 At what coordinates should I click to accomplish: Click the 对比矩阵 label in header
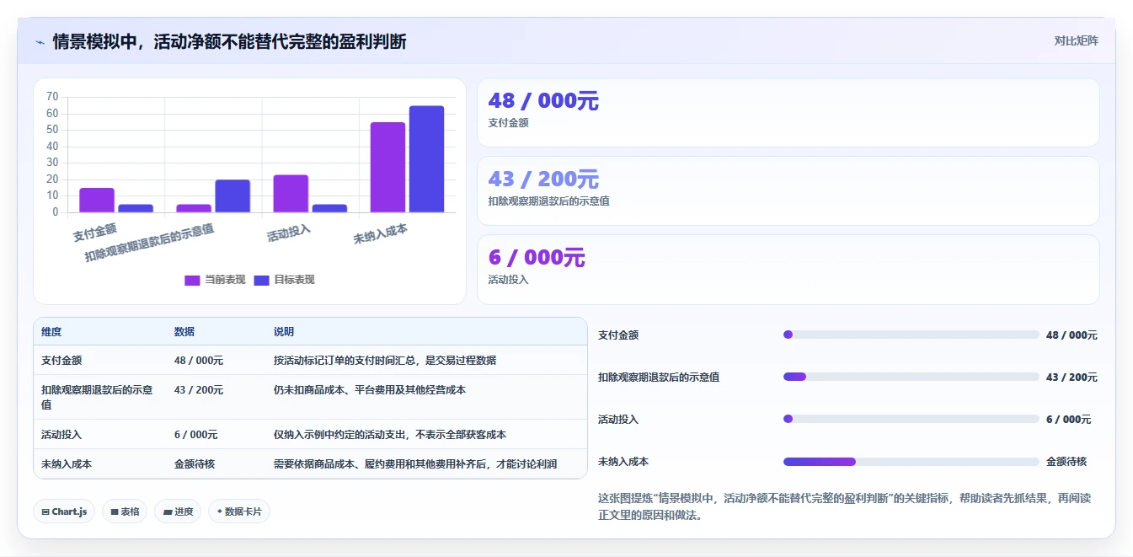[1076, 40]
